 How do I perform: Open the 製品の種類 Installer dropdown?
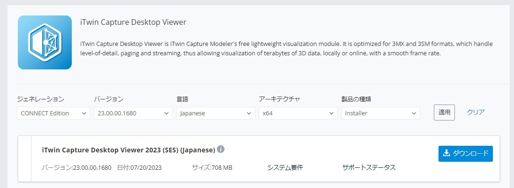tap(381, 113)
